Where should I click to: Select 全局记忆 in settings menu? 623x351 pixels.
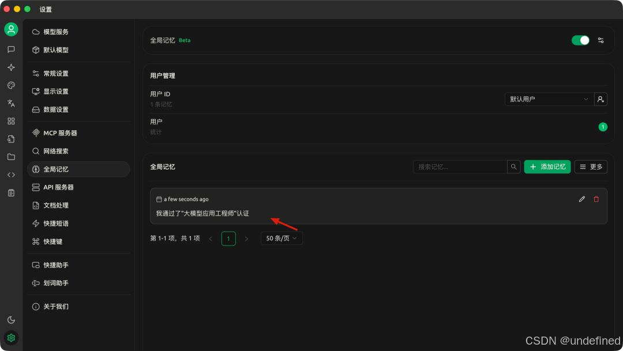tap(78, 169)
